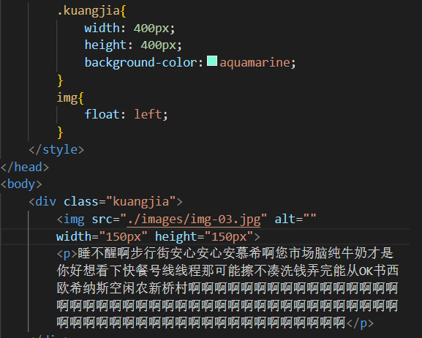
Task: Click the closing head tag
Action: click(x=25, y=167)
